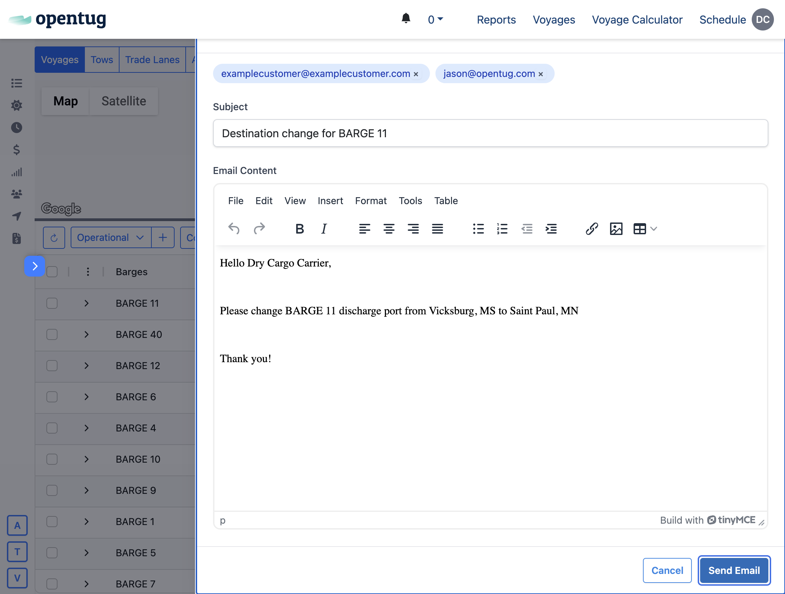This screenshot has height=594, width=785.
Task: Click the Cancel button
Action: pos(667,570)
